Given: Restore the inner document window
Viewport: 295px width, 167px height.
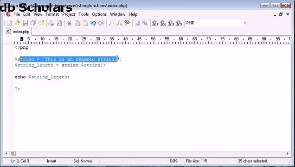Looking at the screenshot, I should (281, 14).
